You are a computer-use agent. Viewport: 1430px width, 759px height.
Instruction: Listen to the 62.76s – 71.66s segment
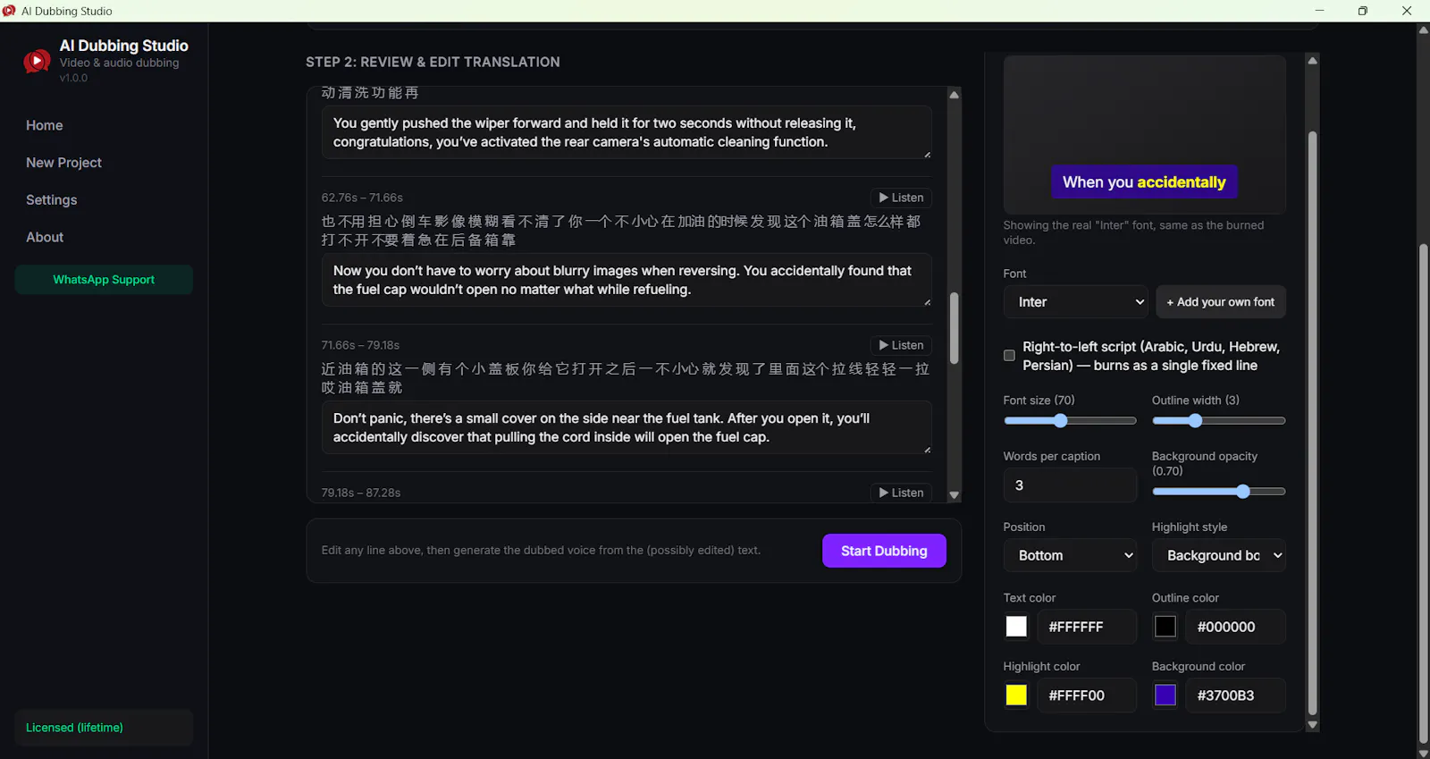(x=901, y=198)
